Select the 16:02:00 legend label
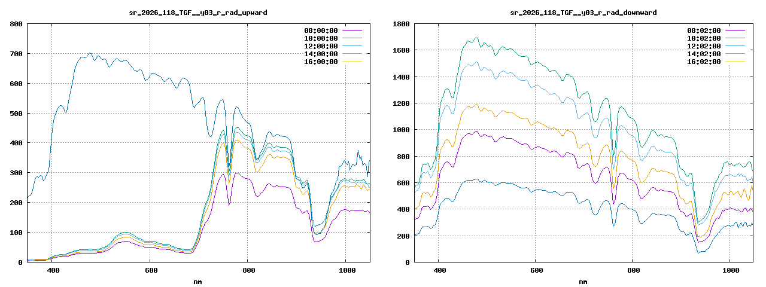Viewport: 766px width, 287px height. tap(704, 62)
